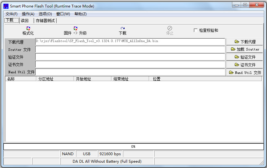Open the 文件(F) menu

click(12, 14)
